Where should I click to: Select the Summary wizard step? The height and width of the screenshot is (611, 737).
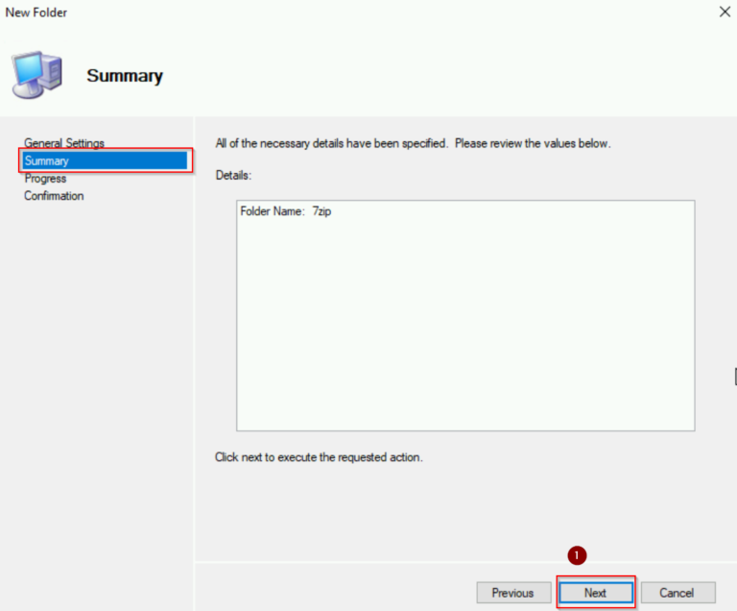[106, 160]
